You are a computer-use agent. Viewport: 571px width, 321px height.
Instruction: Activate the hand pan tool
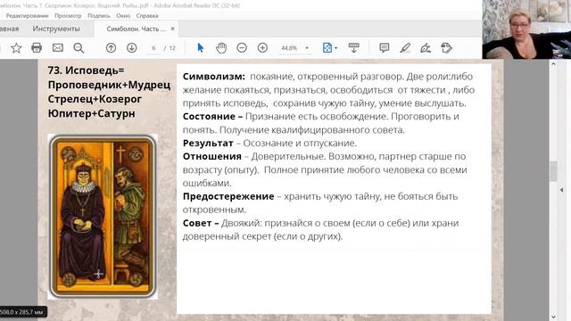[221, 47]
